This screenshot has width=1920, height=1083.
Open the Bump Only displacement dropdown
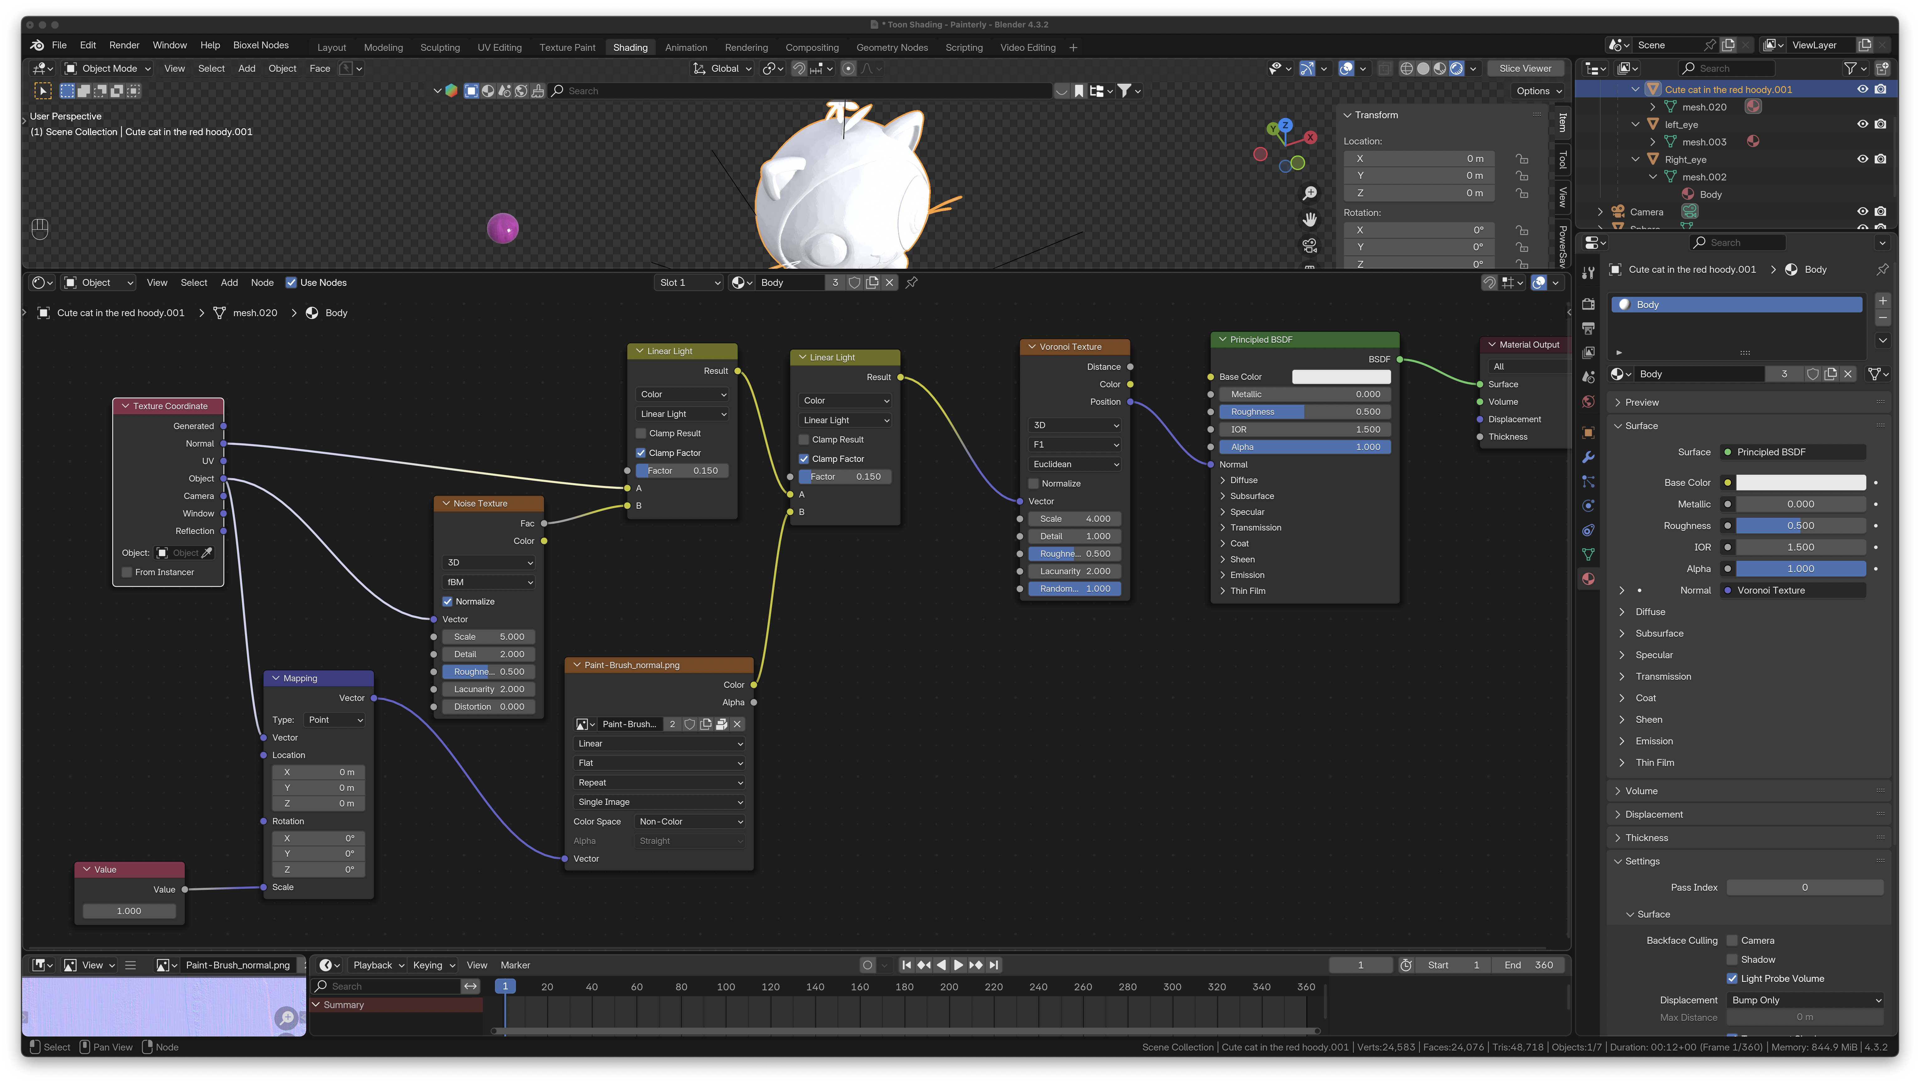point(1805,1000)
